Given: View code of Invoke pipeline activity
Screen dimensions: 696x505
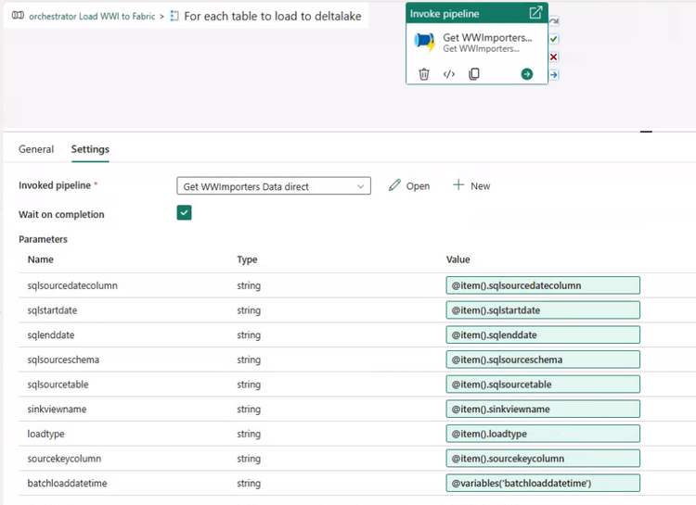Looking at the screenshot, I should (x=449, y=74).
